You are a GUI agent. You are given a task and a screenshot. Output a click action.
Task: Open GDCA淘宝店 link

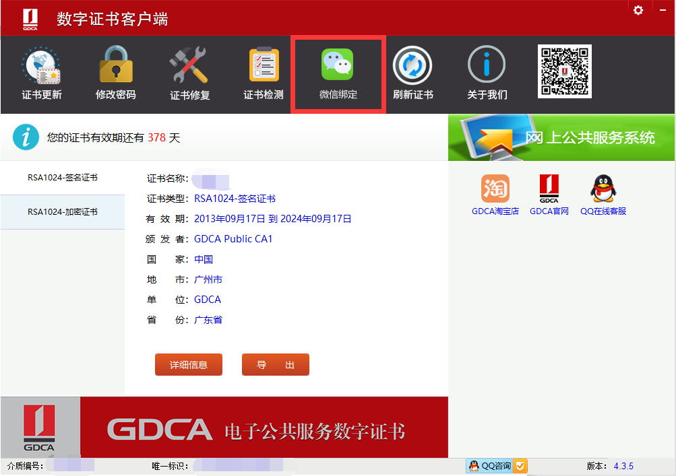click(495, 195)
